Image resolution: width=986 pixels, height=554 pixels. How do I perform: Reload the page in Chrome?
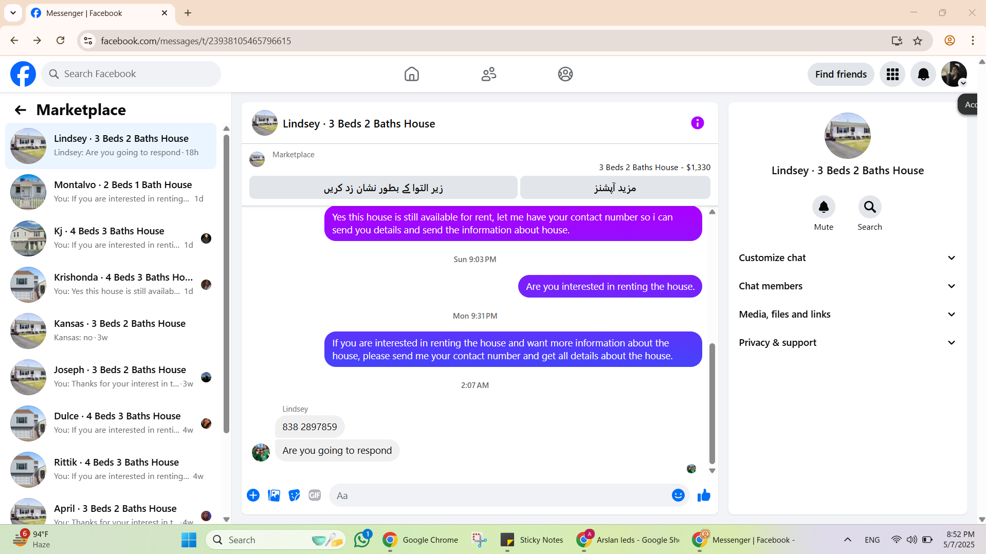60,41
